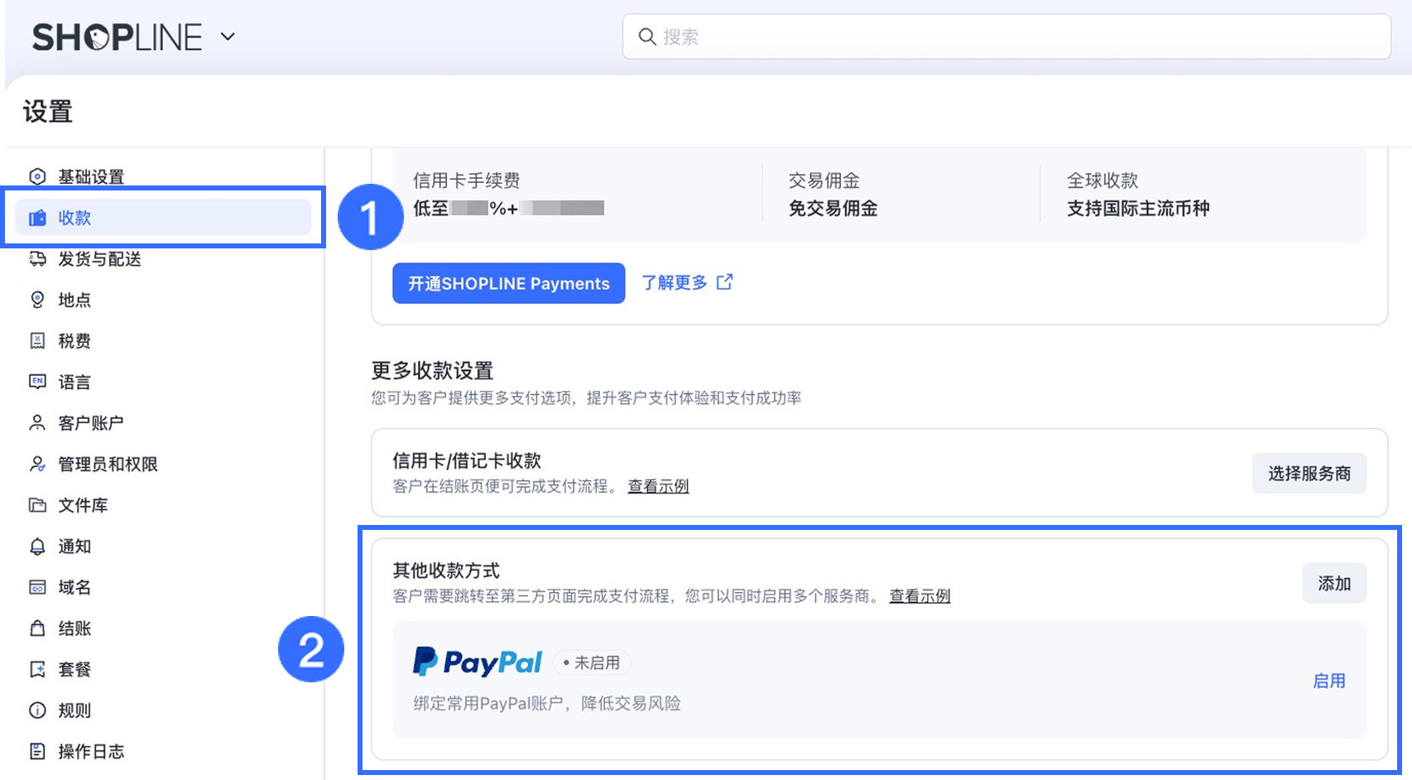This screenshot has width=1412, height=780.
Task: Click the customer accounts person icon
Action: (37, 423)
